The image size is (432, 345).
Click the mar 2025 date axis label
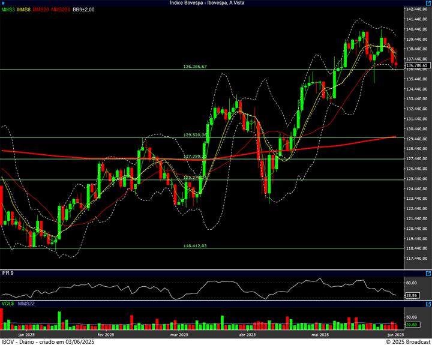pos(179,335)
